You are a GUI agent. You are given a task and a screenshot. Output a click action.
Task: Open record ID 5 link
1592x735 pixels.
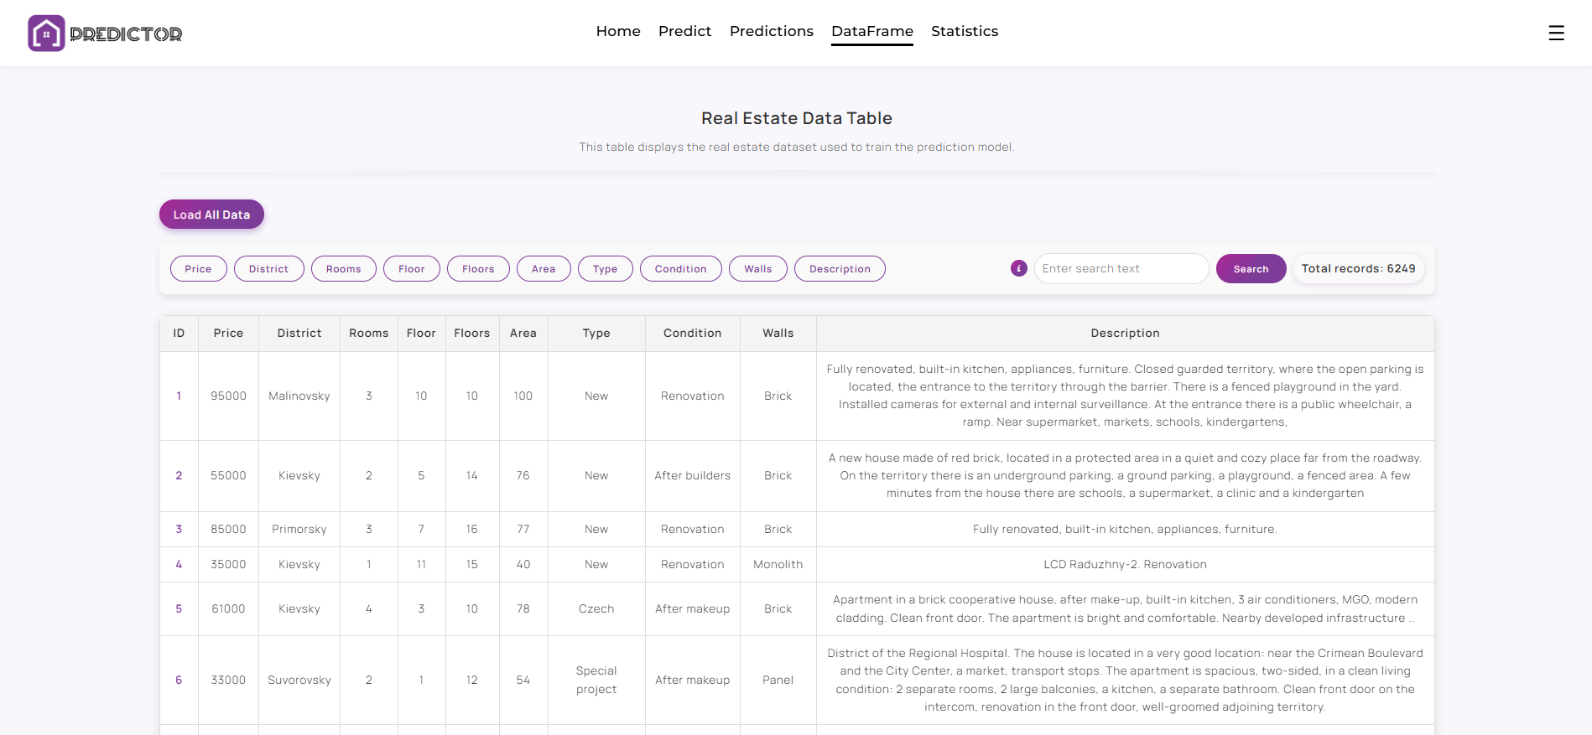pos(179,609)
